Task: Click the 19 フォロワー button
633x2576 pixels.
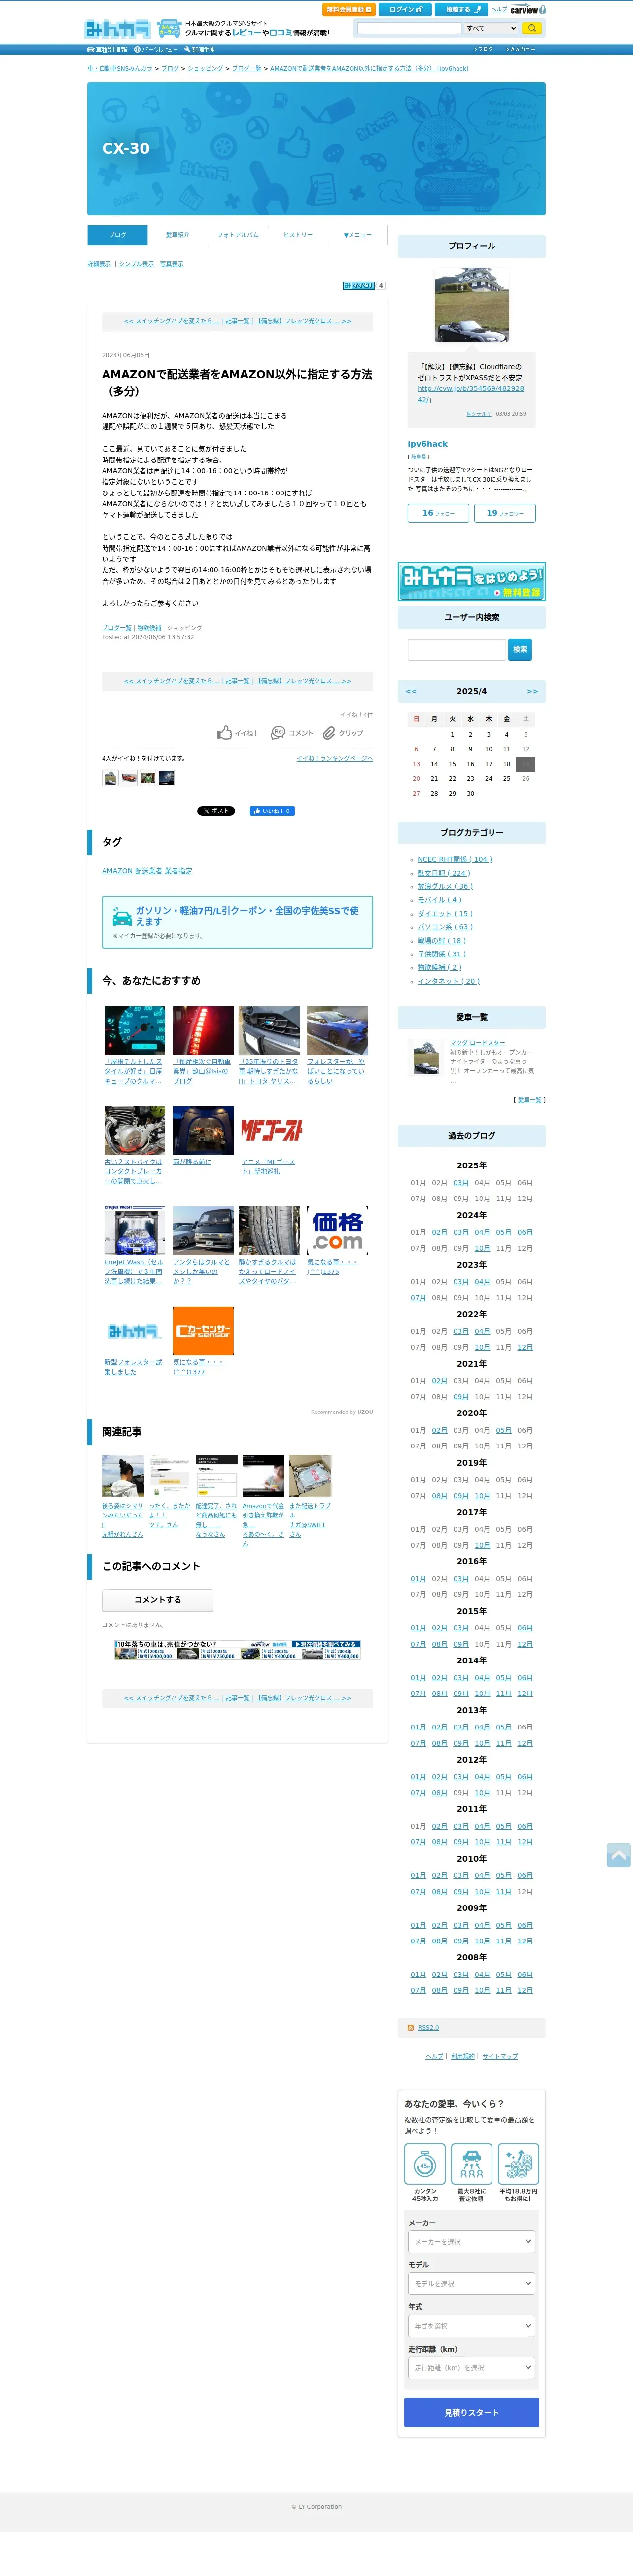Action: pyautogui.click(x=505, y=513)
